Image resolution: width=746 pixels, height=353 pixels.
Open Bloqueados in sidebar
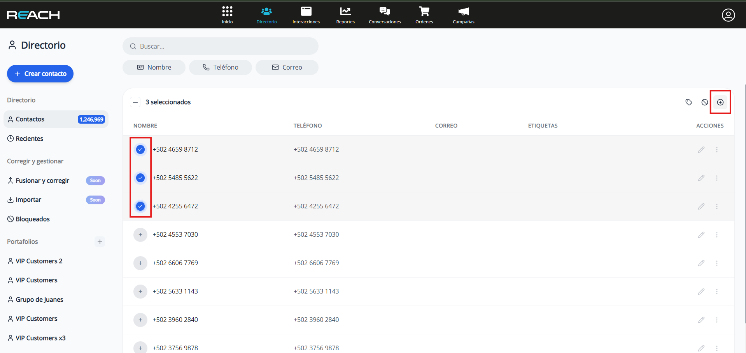pos(33,219)
